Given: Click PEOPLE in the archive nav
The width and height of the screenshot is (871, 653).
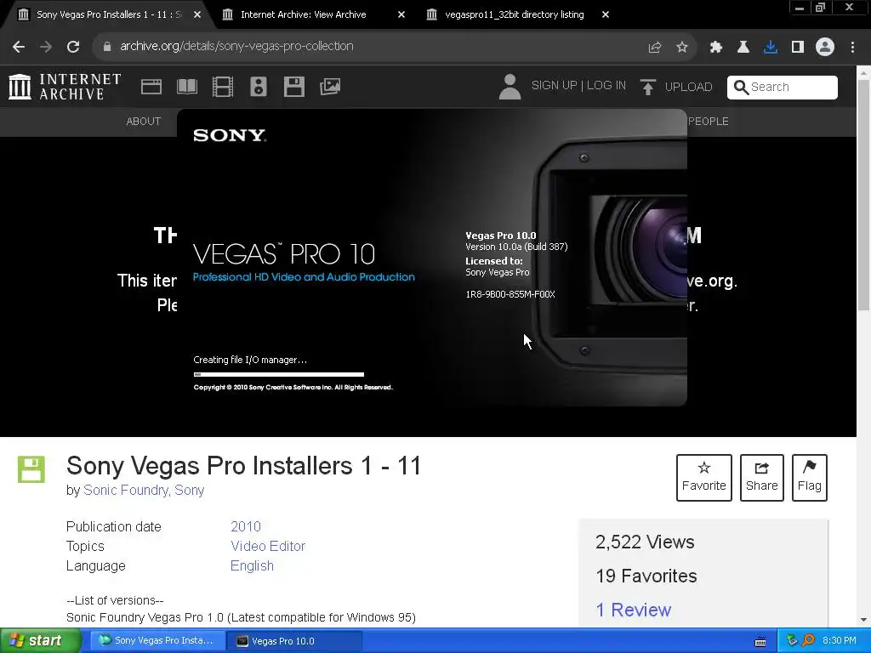Looking at the screenshot, I should pyautogui.click(x=709, y=122).
